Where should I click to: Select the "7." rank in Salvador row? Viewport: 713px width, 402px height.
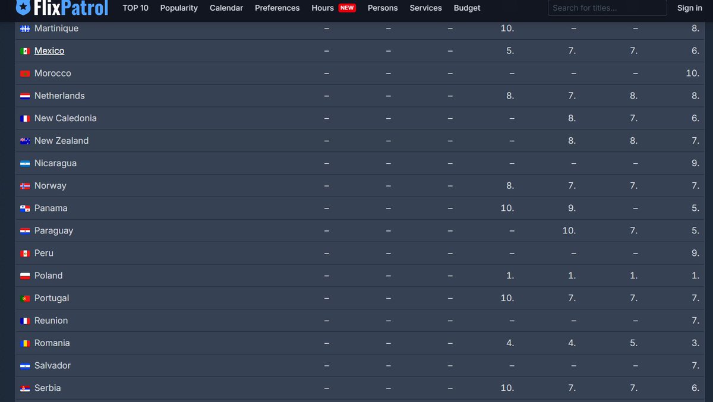point(695,366)
